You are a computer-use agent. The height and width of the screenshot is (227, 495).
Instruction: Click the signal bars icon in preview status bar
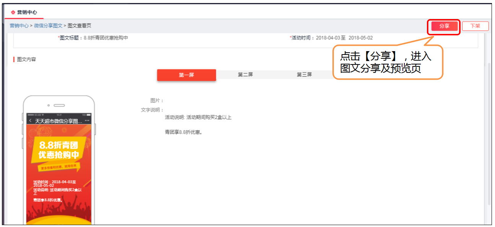tap(31, 114)
